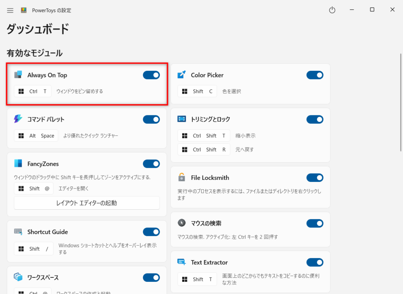
Task: Click the Always On Top module icon
Action: click(x=18, y=75)
